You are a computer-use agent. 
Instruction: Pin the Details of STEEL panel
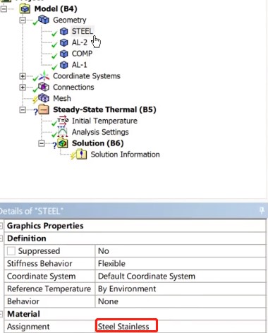262,210
